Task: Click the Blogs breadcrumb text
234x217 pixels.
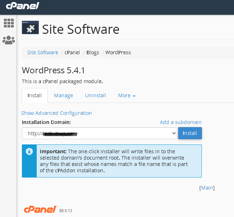Action: click(93, 52)
